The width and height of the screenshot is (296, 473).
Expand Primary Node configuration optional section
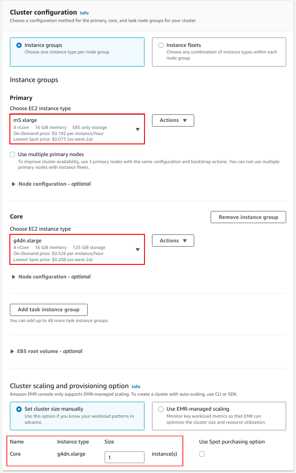[51, 184]
